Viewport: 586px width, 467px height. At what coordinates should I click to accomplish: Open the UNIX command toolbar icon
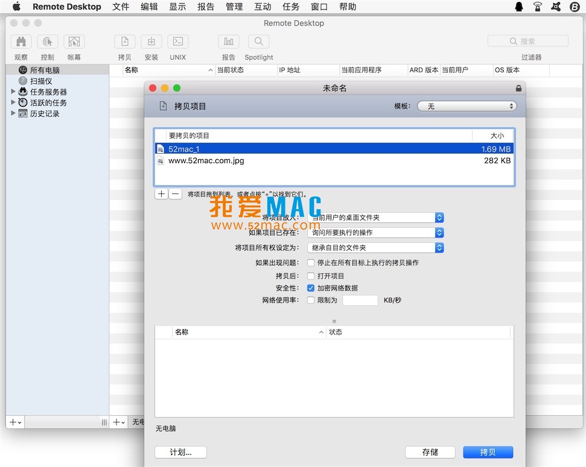coord(178,42)
